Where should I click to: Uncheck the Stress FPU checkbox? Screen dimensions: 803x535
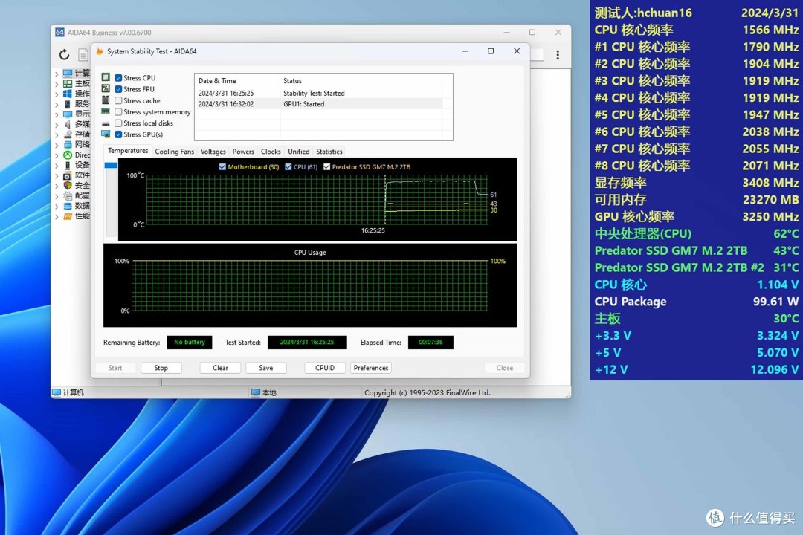click(118, 89)
